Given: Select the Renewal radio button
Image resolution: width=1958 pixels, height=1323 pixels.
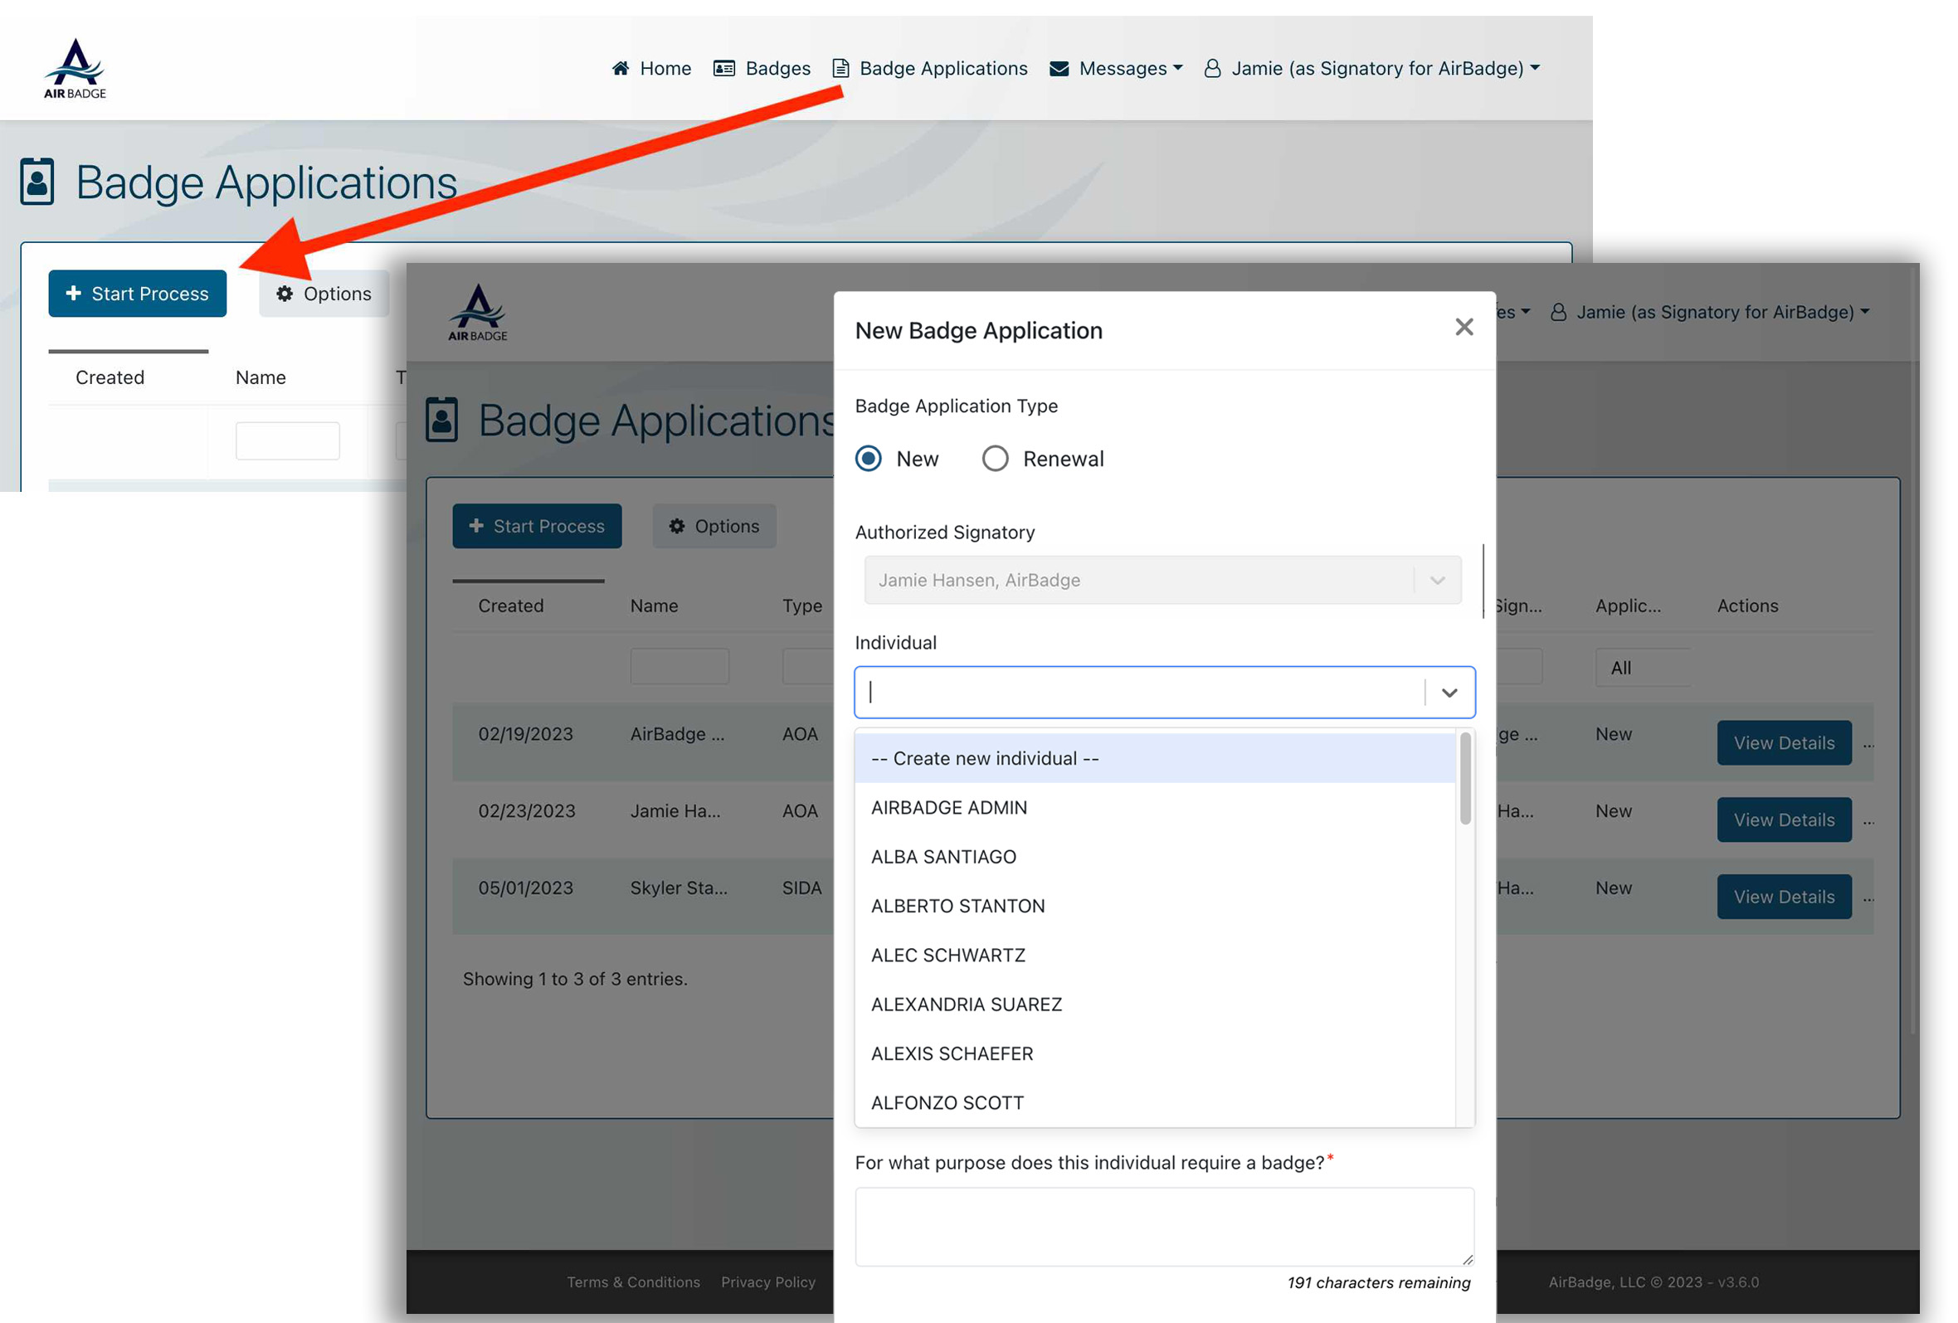Looking at the screenshot, I should [x=994, y=458].
